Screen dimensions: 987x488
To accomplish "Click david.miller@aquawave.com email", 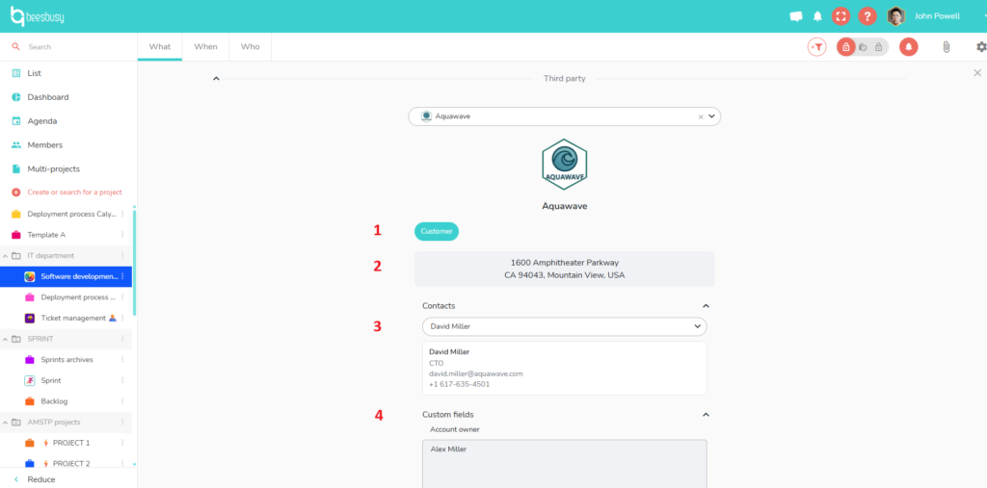I will tap(476, 373).
